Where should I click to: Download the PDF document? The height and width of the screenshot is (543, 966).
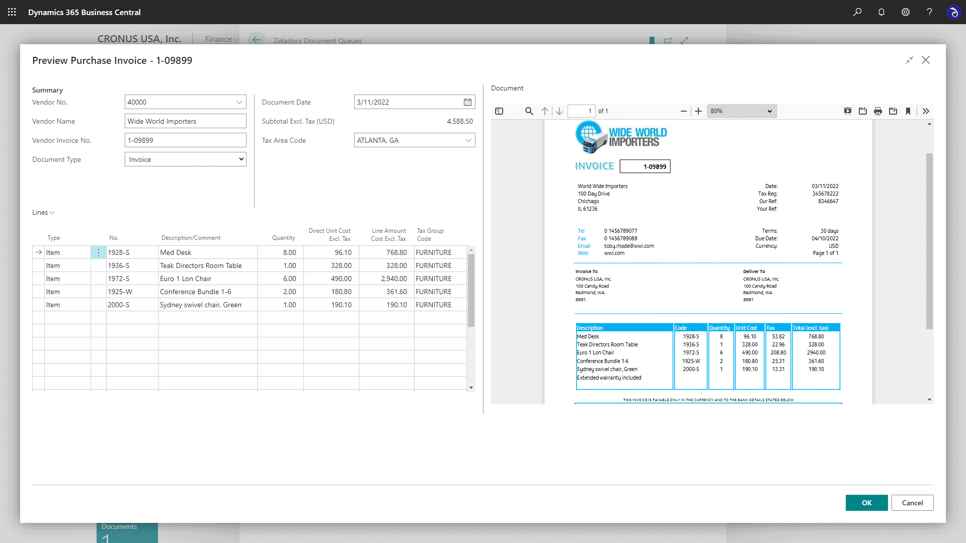(893, 111)
